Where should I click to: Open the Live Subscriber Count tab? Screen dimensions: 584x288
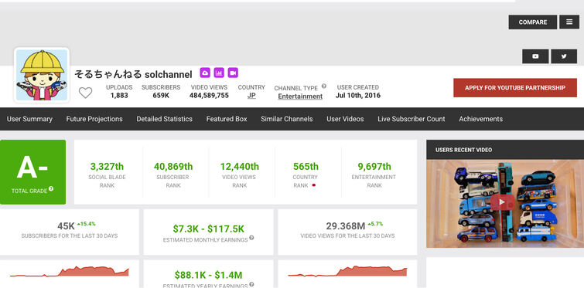coord(412,119)
